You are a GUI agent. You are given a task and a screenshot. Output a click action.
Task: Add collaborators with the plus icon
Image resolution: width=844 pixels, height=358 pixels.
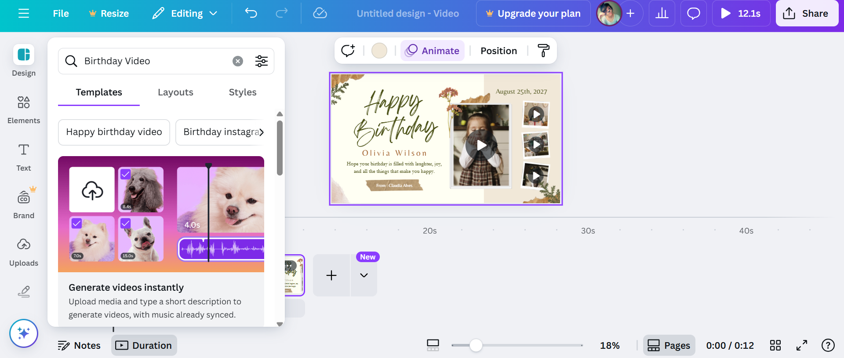(x=630, y=14)
